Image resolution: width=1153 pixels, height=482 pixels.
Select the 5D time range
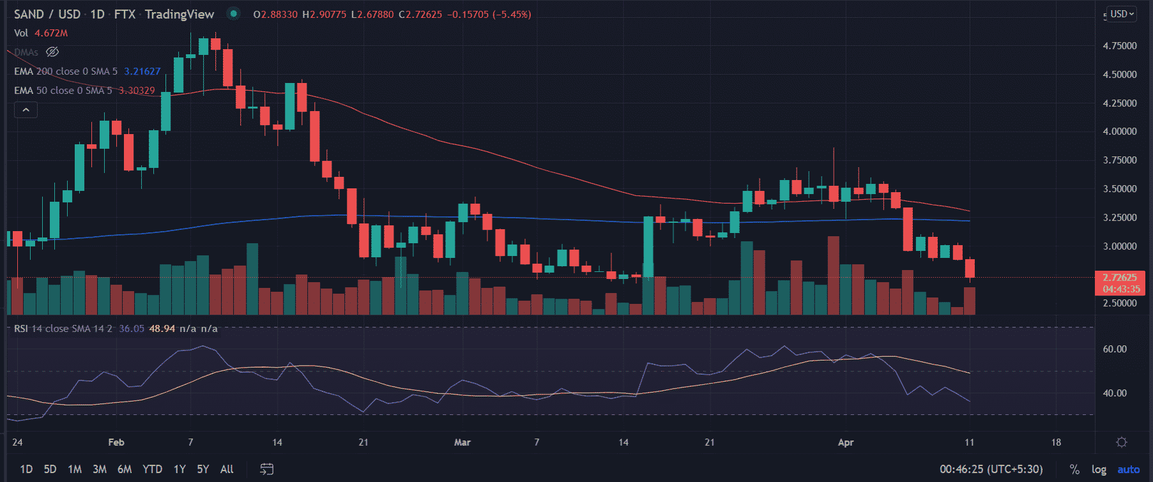point(50,469)
